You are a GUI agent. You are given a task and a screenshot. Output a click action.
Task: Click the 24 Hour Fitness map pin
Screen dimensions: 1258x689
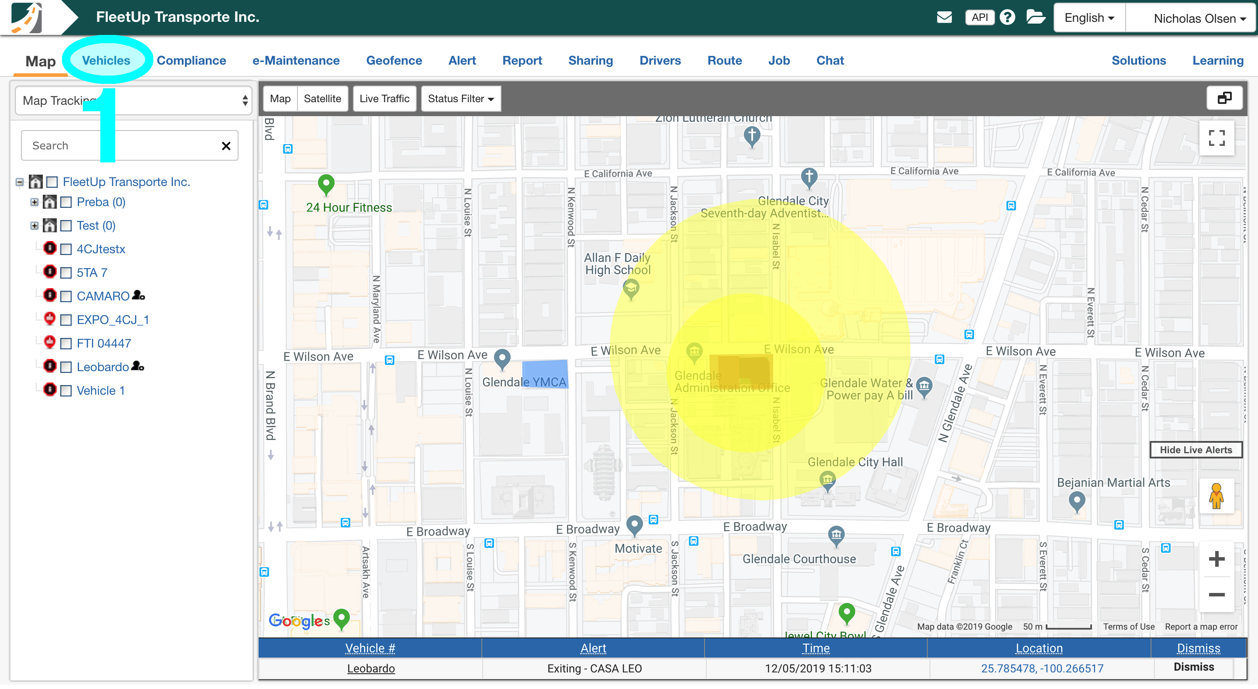326,186
